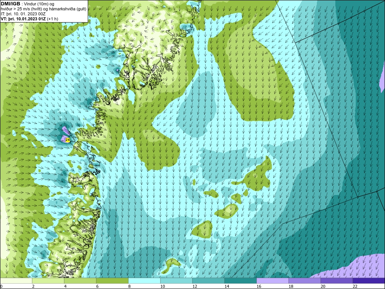385x289 pixels.
Task: Click the legend scale label "0"
Action: click(1, 287)
